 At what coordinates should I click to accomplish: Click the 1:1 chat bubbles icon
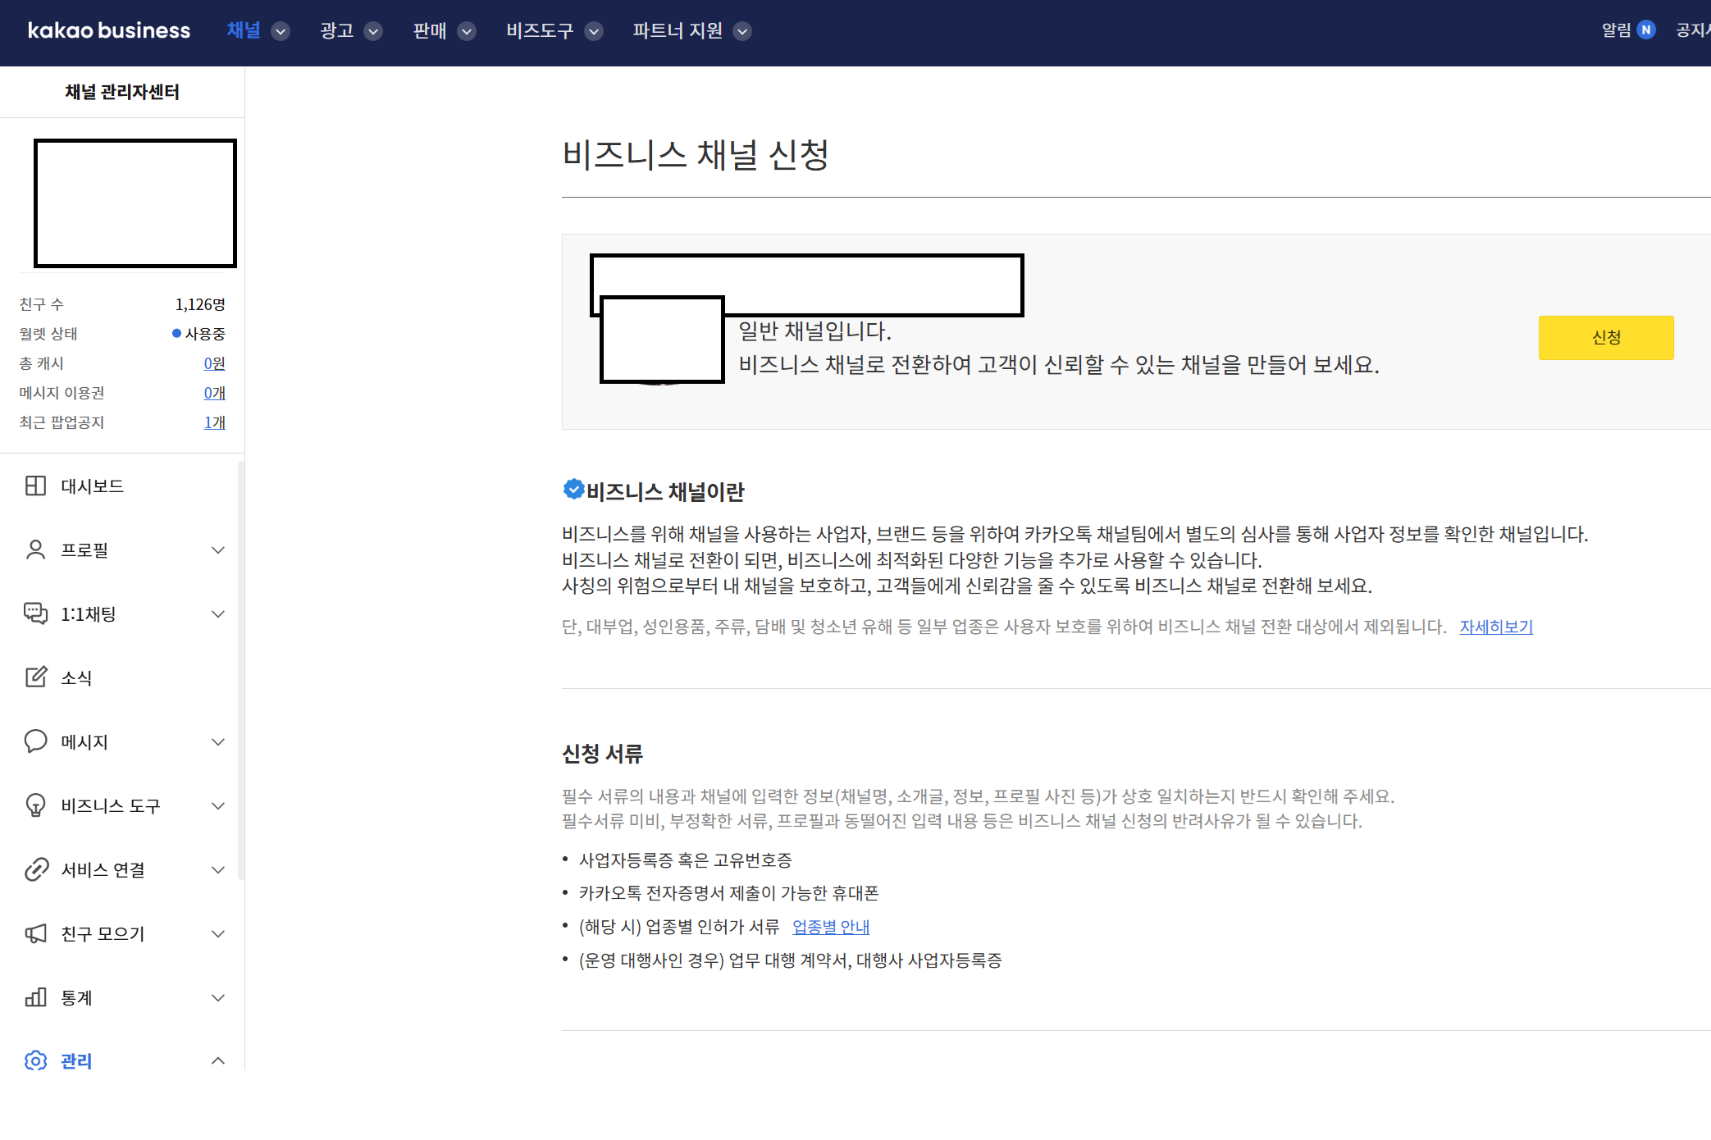click(x=35, y=613)
